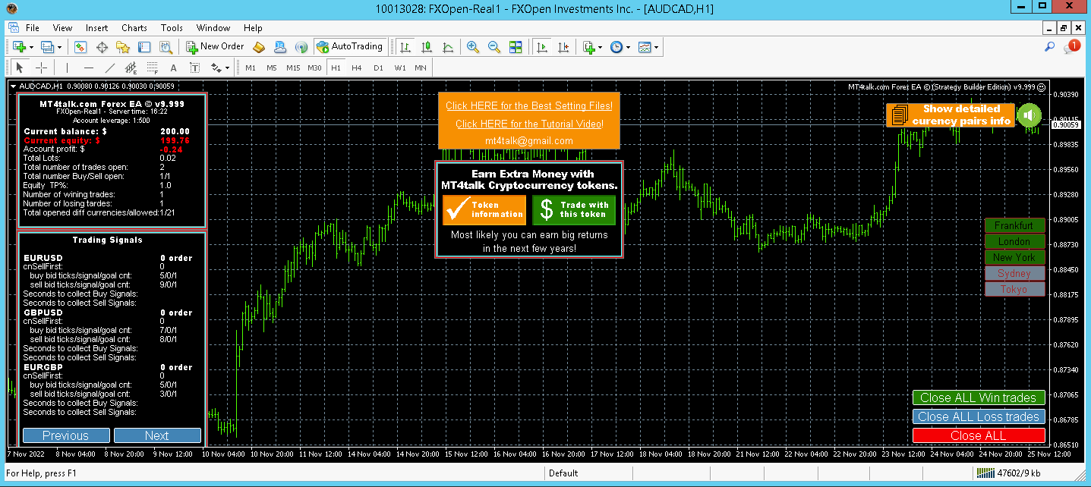Image resolution: width=1091 pixels, height=487 pixels.
Task: Select the Crosshair tool
Action: (x=42, y=68)
